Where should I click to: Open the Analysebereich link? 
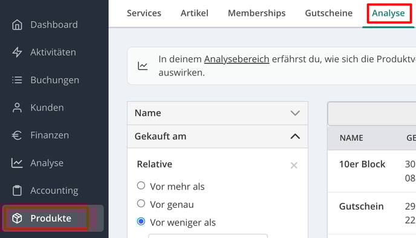click(236, 59)
